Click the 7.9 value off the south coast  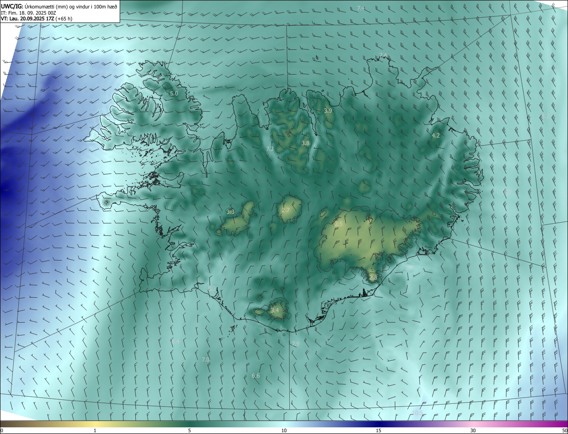click(296, 344)
